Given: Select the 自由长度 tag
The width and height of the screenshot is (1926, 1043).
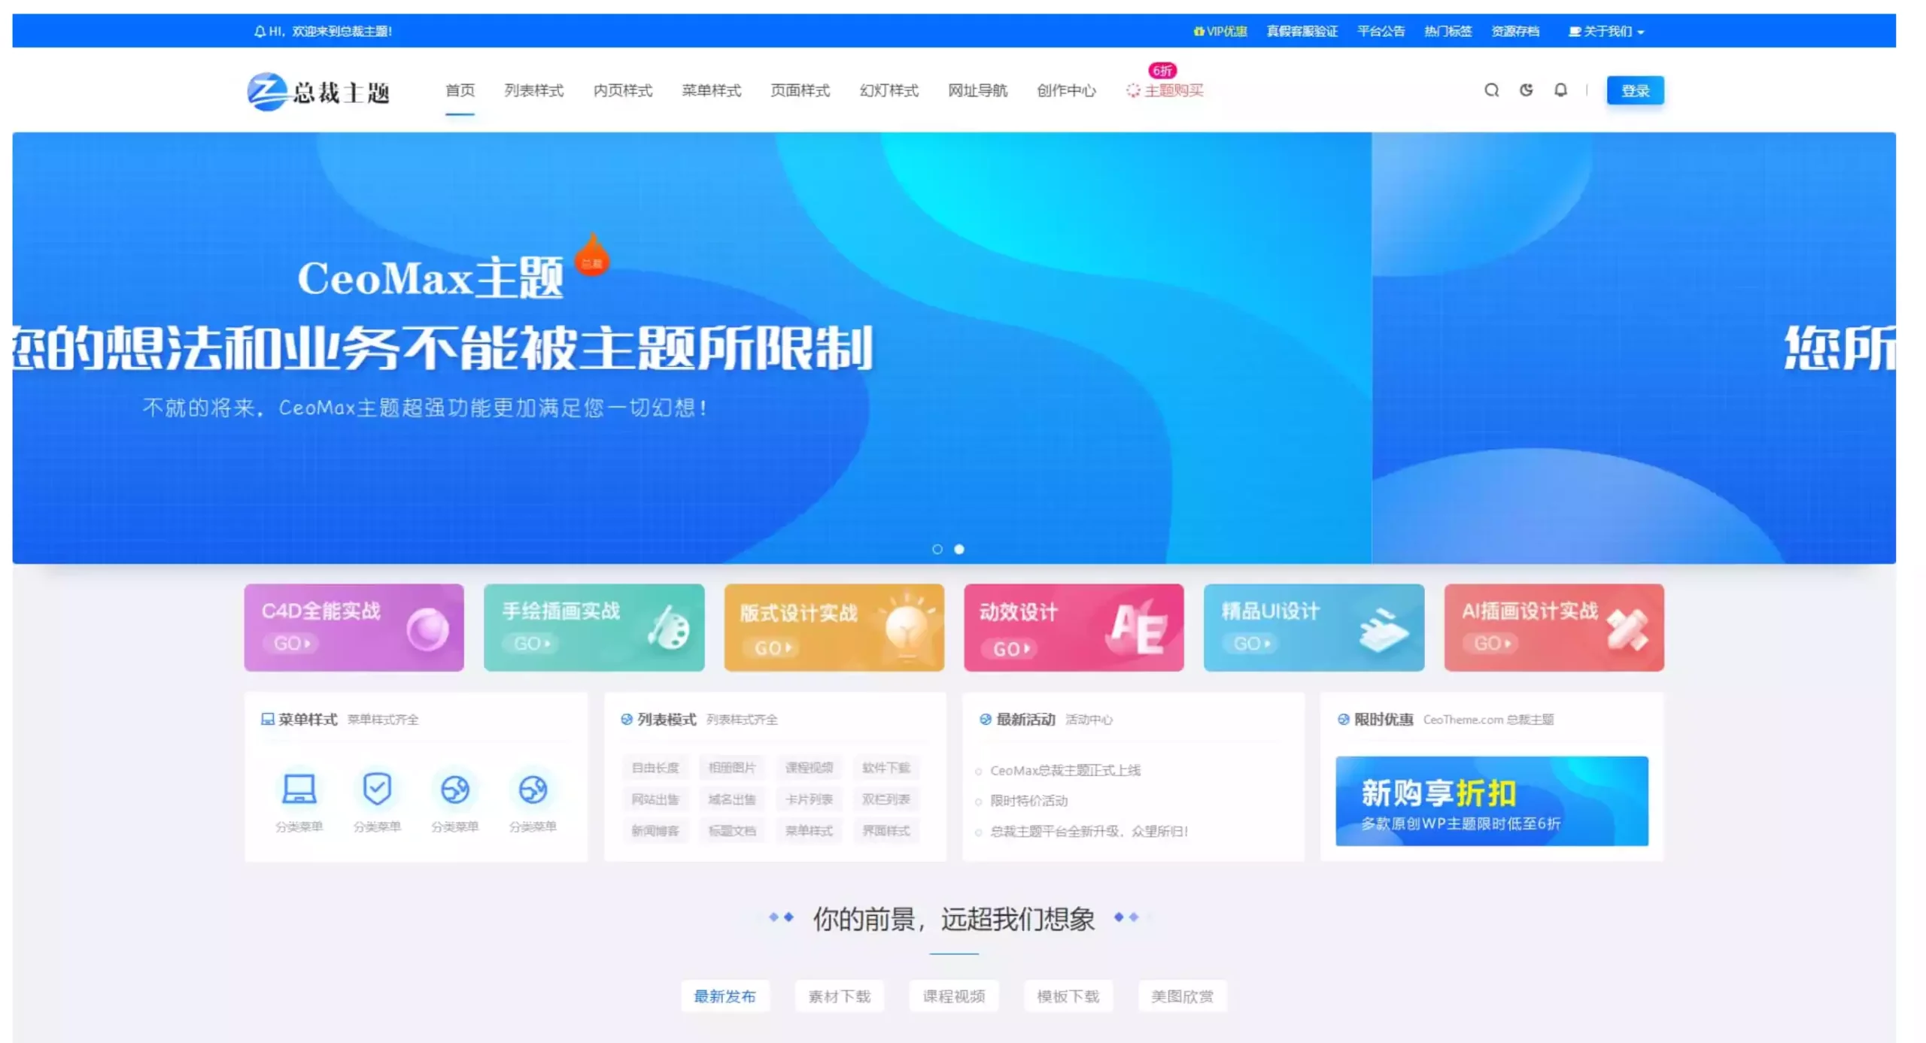Looking at the screenshot, I should 655,767.
